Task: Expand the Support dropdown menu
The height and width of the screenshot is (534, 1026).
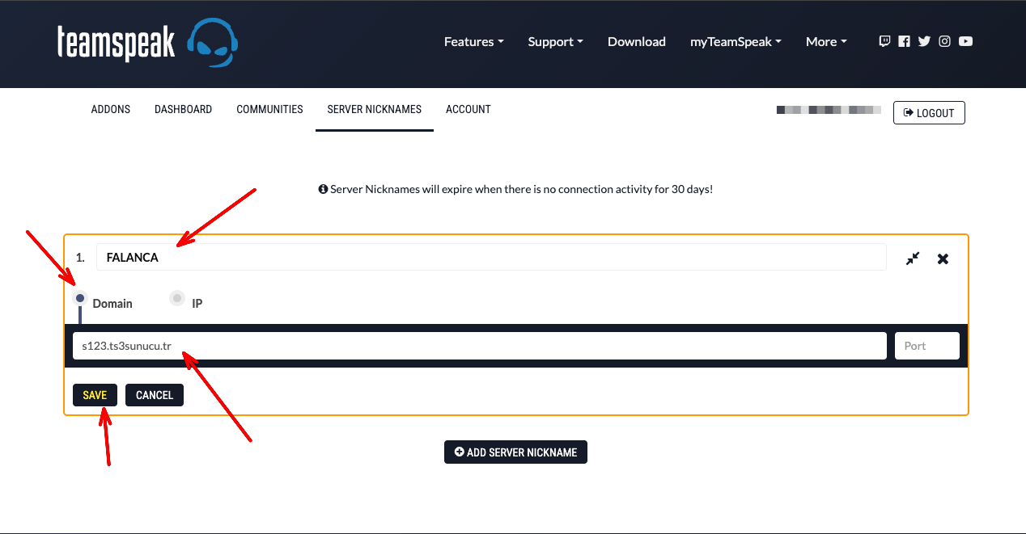Action: coord(555,42)
